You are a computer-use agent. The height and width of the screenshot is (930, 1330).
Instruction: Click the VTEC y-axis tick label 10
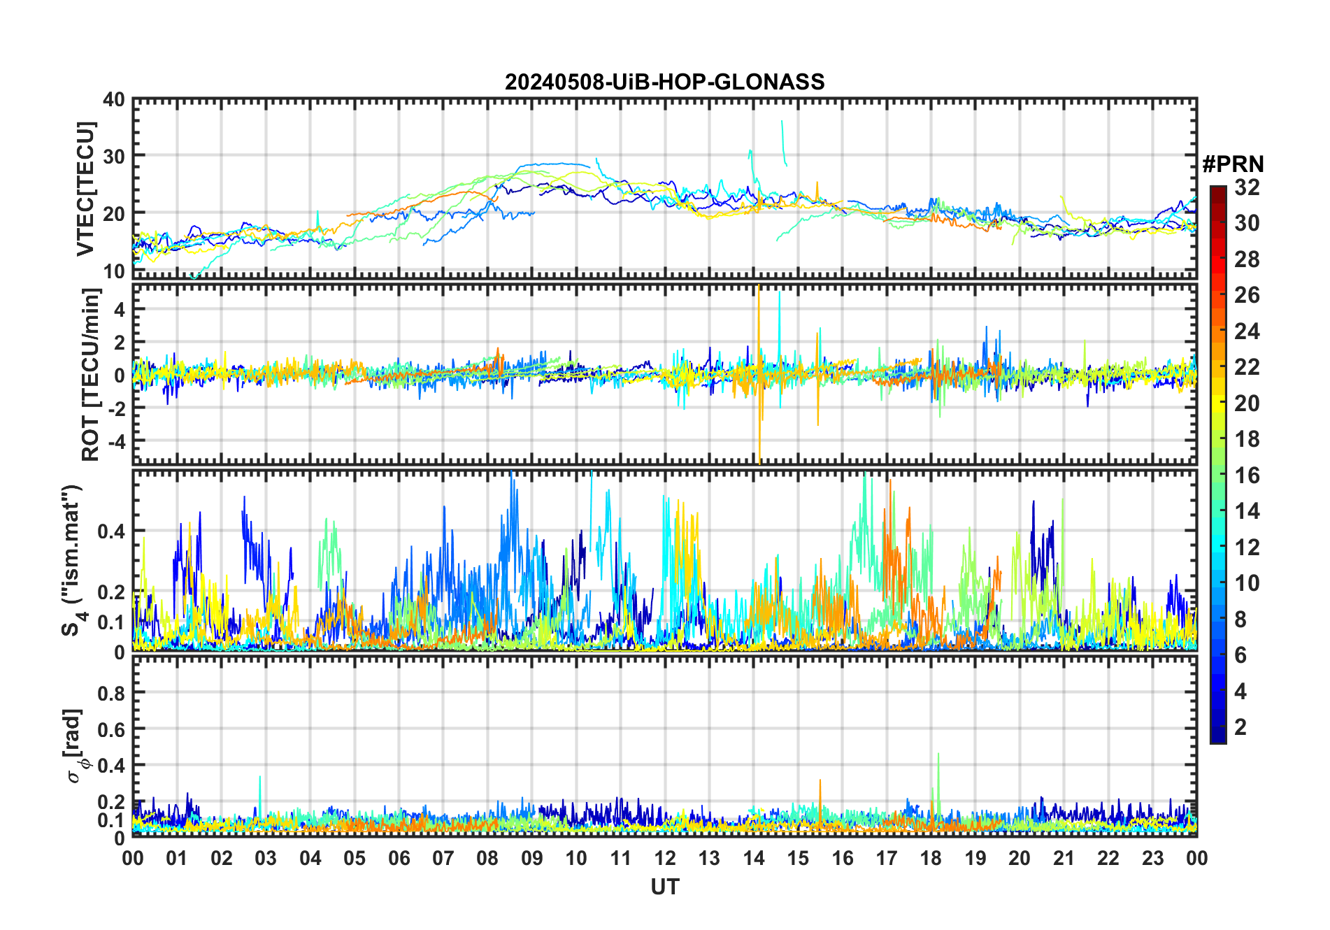[114, 271]
